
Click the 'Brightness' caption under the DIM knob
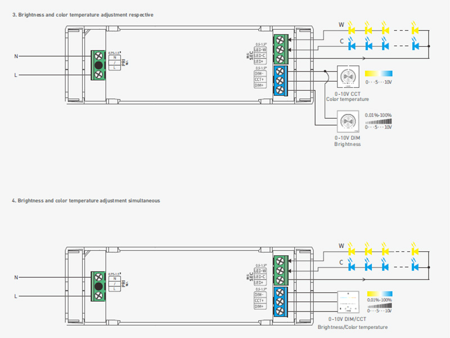(x=347, y=144)
